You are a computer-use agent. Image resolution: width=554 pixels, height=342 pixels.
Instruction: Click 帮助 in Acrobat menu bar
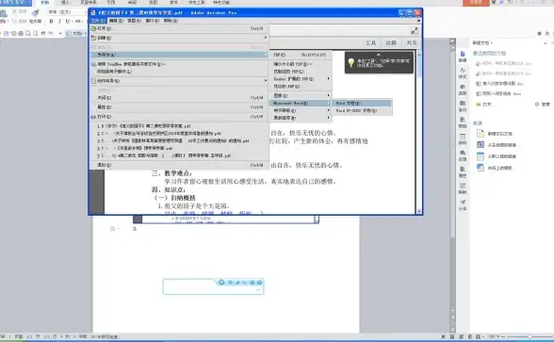pyautogui.click(x=171, y=21)
